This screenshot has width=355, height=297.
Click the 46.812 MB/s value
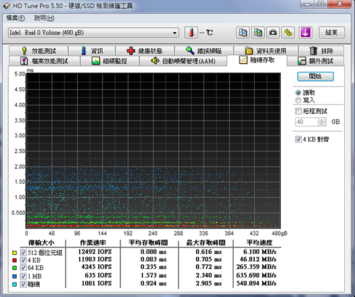tap(258, 259)
